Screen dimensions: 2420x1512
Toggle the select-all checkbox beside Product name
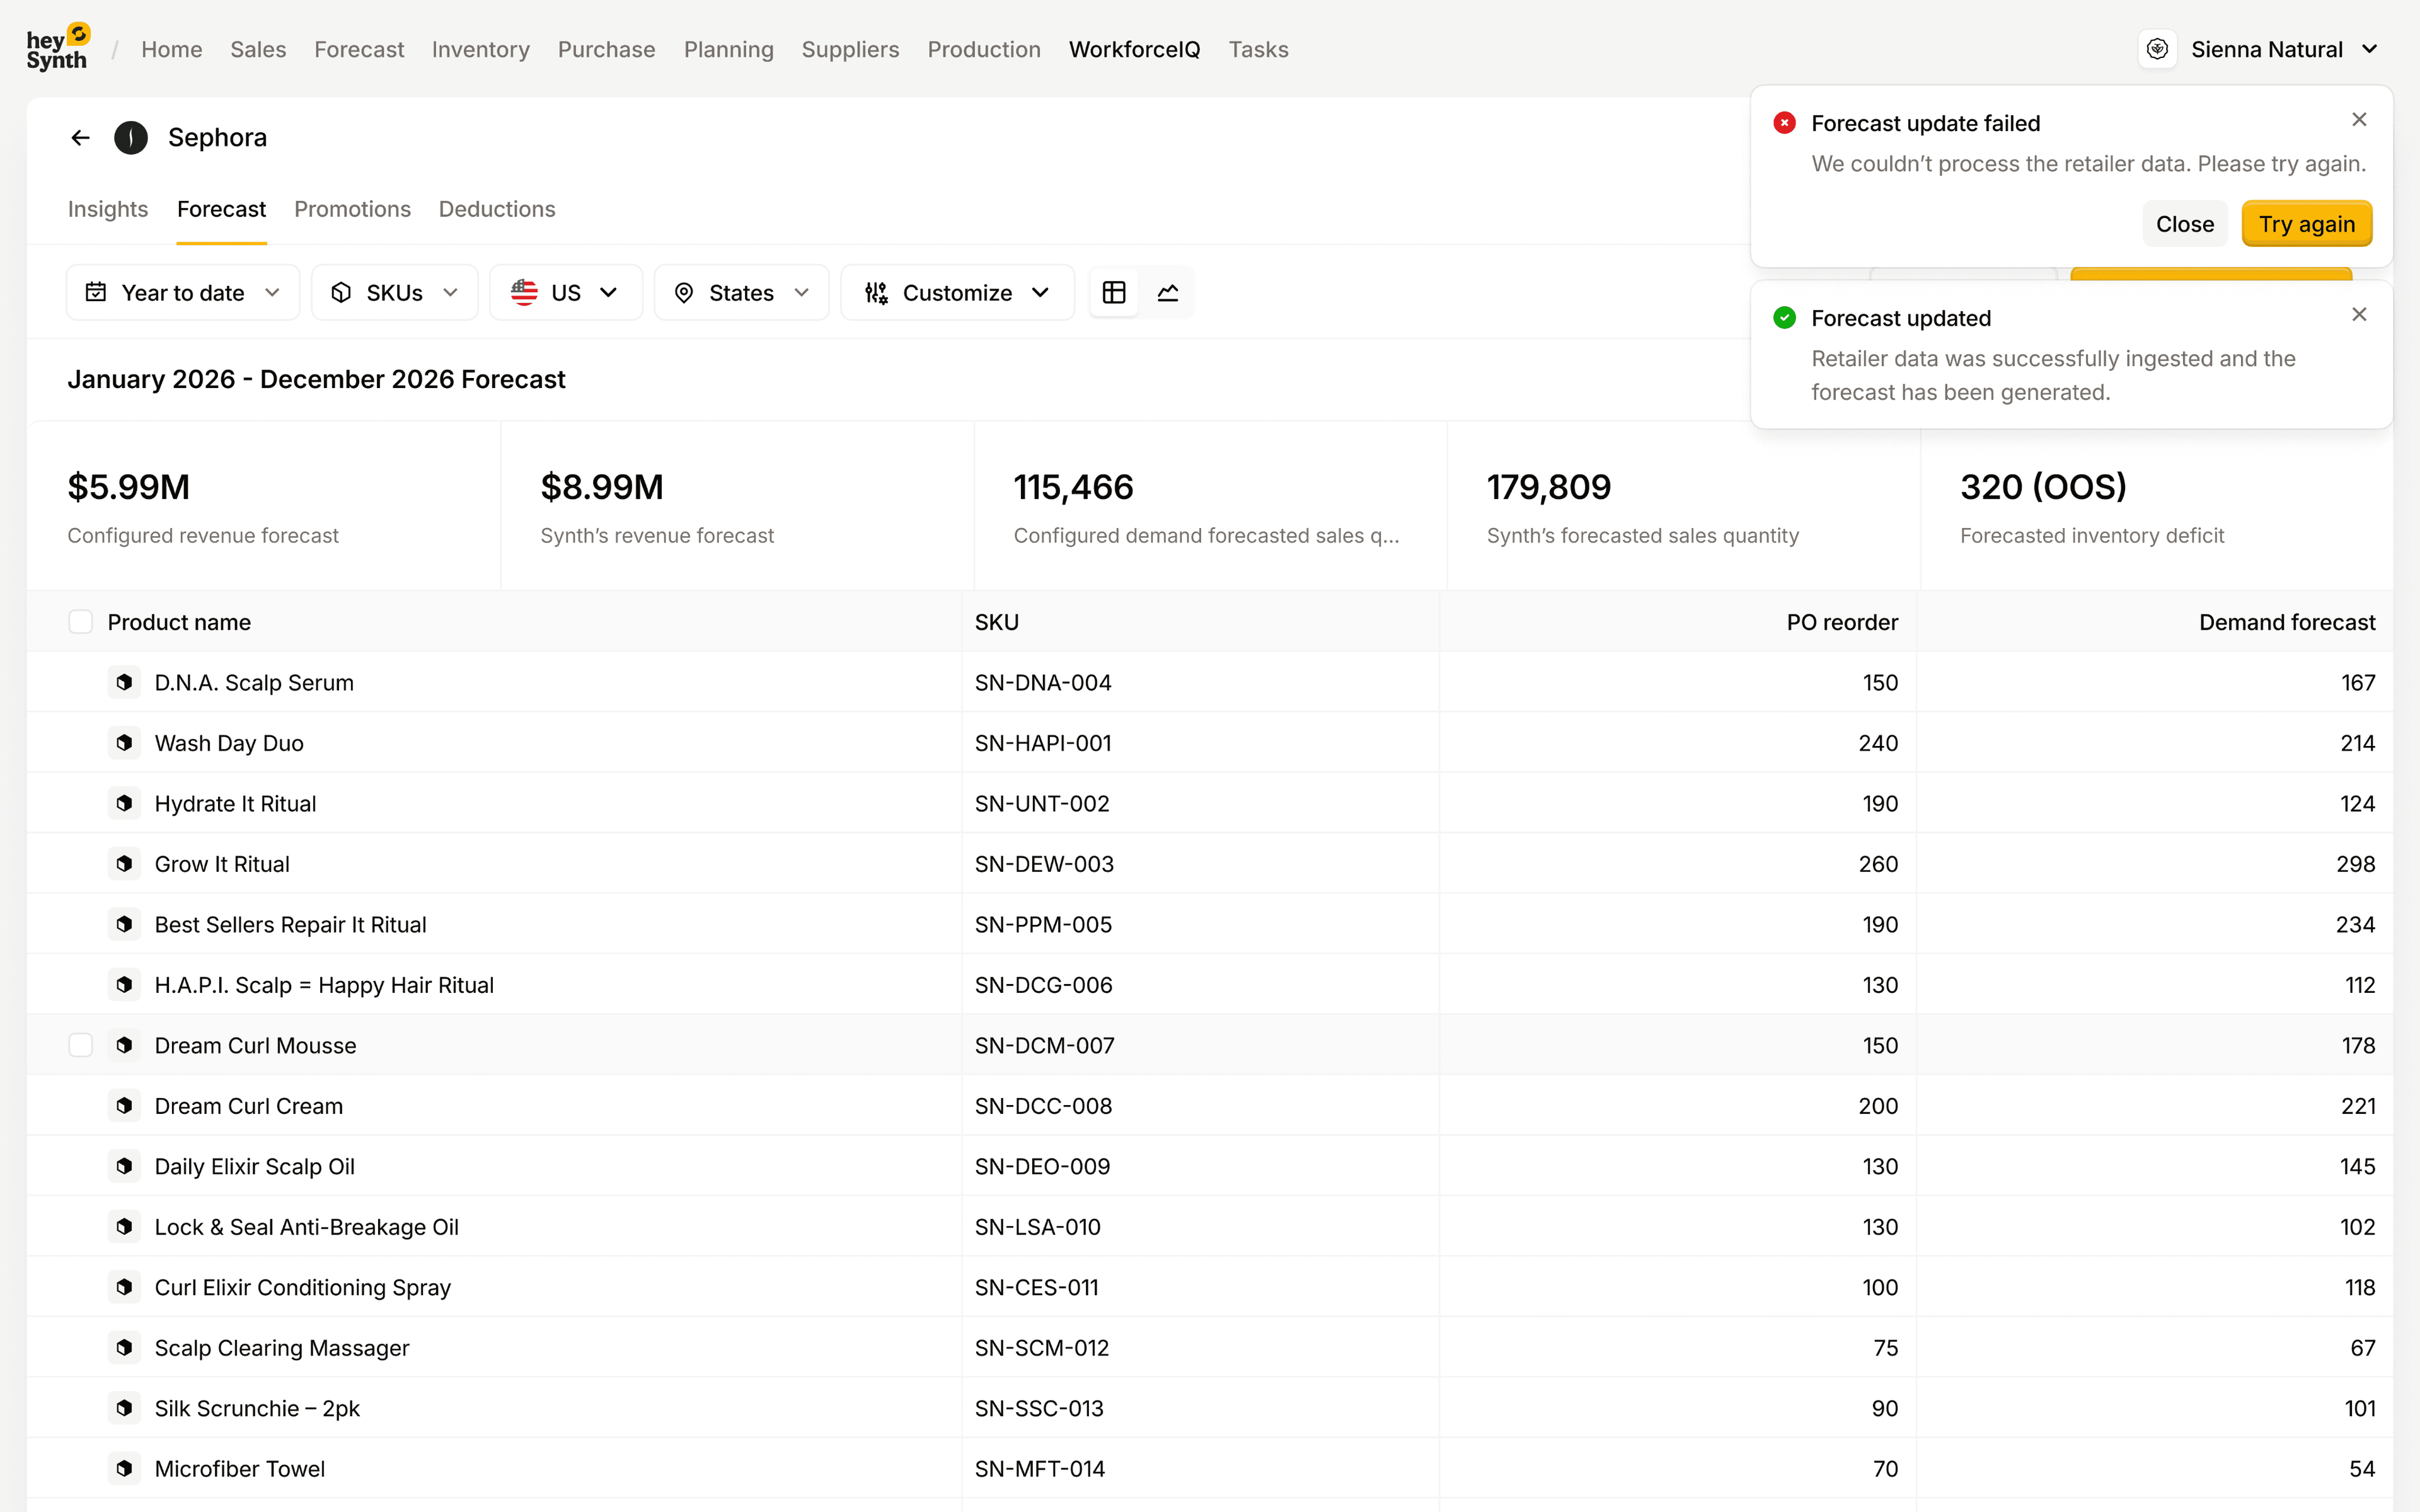[81, 622]
